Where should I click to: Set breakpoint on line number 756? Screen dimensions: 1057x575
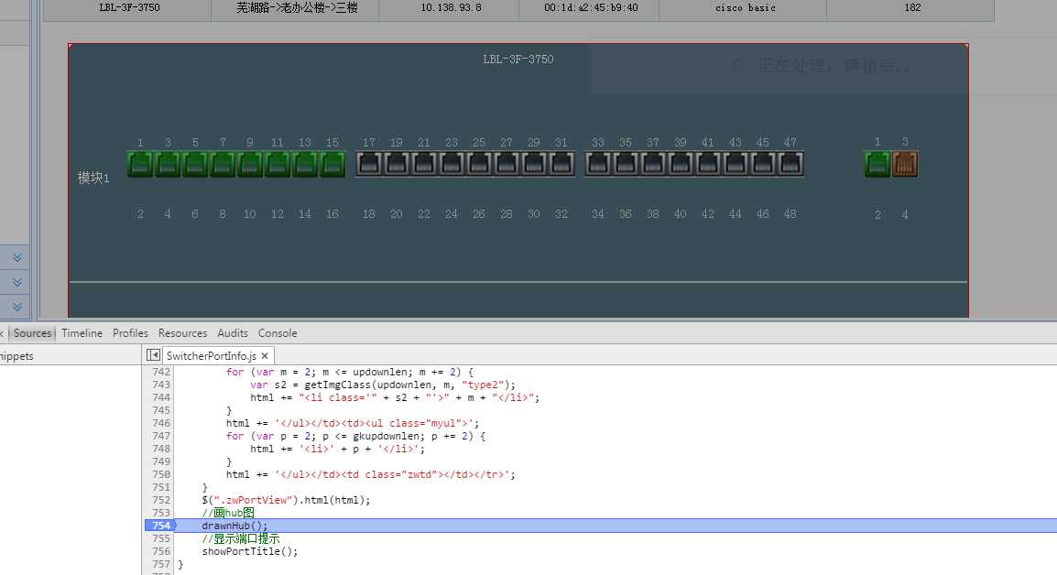tap(161, 551)
